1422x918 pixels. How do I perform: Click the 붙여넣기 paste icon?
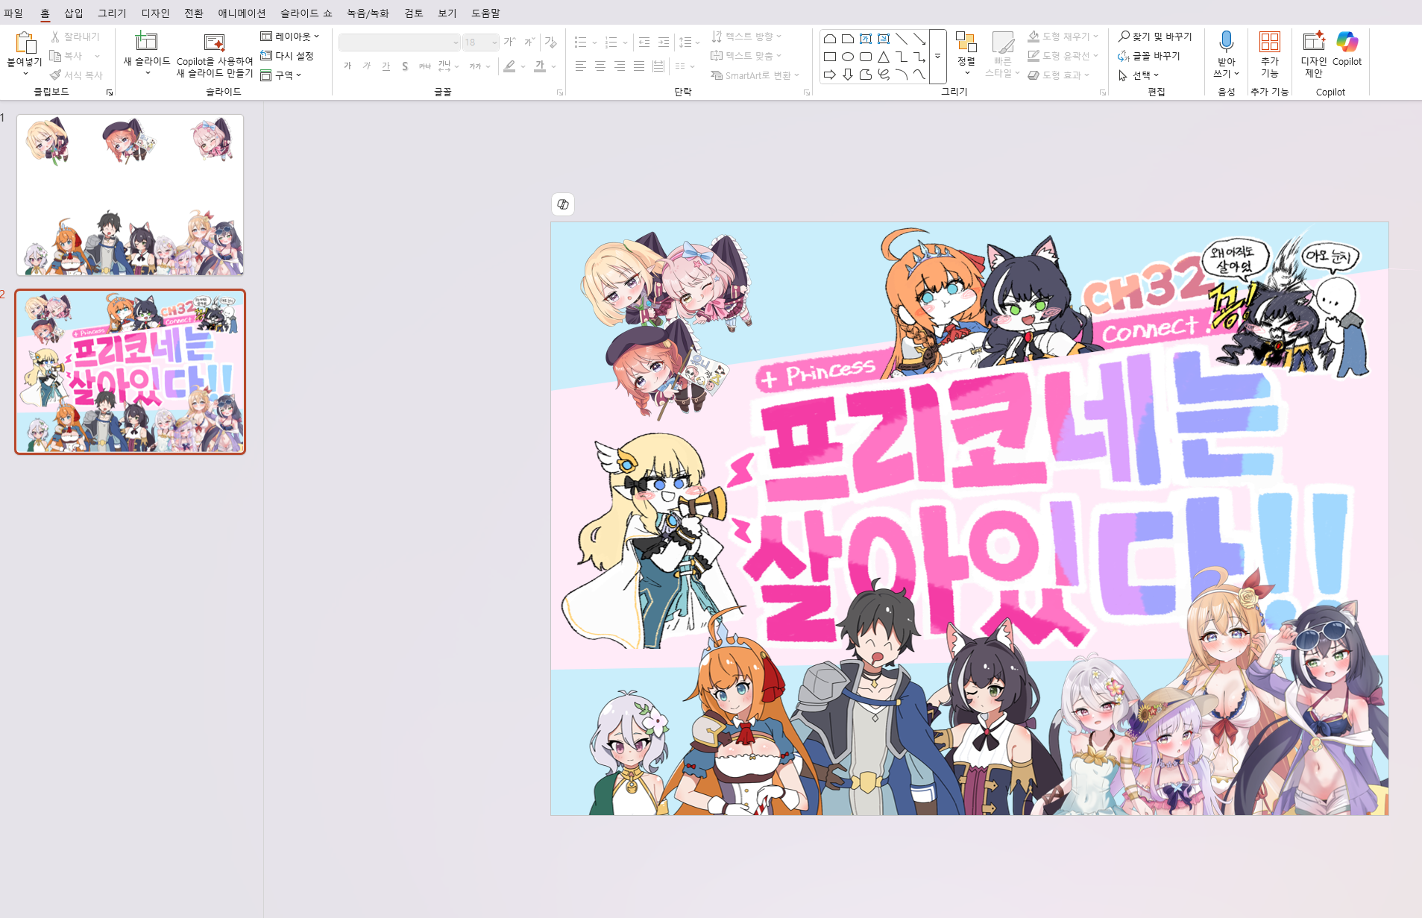(x=25, y=43)
